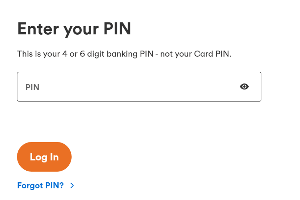The width and height of the screenshot is (300, 200).
Task: Unmask PIN using the eye button
Action: point(244,87)
